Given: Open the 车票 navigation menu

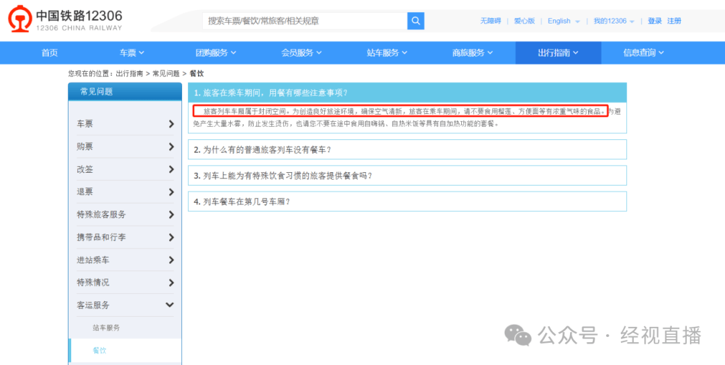Looking at the screenshot, I should (x=132, y=53).
